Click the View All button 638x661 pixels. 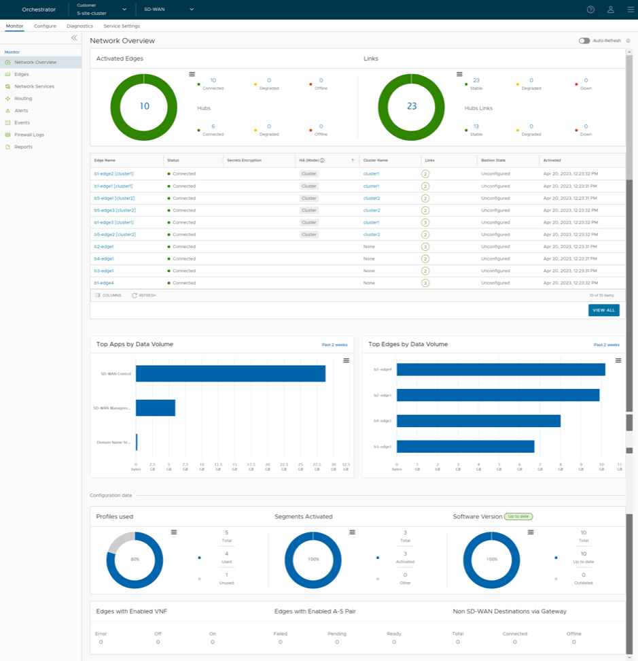pyautogui.click(x=603, y=310)
